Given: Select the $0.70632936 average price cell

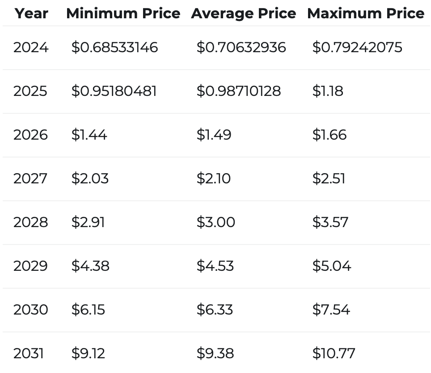Looking at the screenshot, I should 241,47.
